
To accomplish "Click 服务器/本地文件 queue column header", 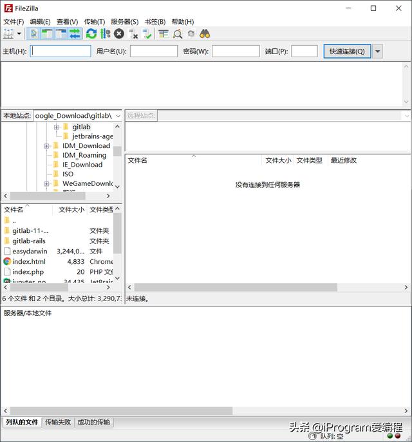I will click(27, 313).
